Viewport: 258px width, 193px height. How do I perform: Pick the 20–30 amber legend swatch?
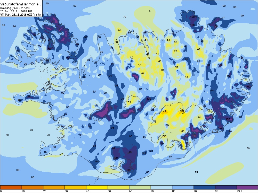point(54,187)
